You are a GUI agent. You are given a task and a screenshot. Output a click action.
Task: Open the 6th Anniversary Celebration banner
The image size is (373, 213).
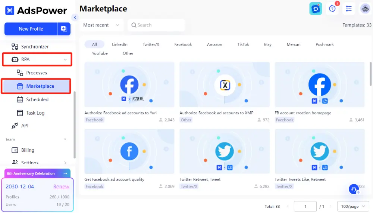(37, 173)
